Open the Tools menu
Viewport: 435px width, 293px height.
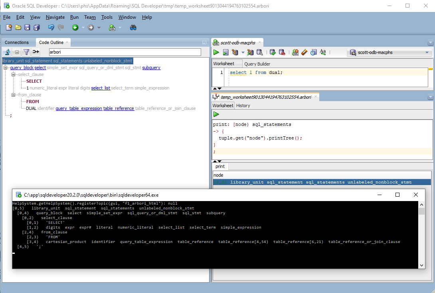click(x=107, y=17)
